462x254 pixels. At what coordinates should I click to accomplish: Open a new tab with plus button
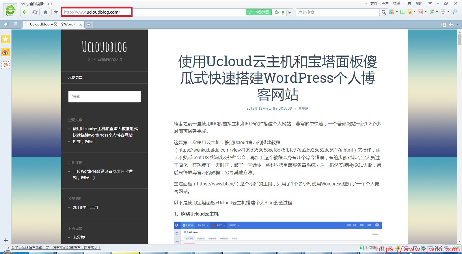(x=89, y=25)
